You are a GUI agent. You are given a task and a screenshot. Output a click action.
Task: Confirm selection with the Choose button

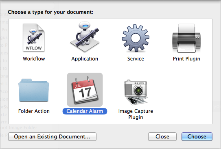tap(197, 137)
